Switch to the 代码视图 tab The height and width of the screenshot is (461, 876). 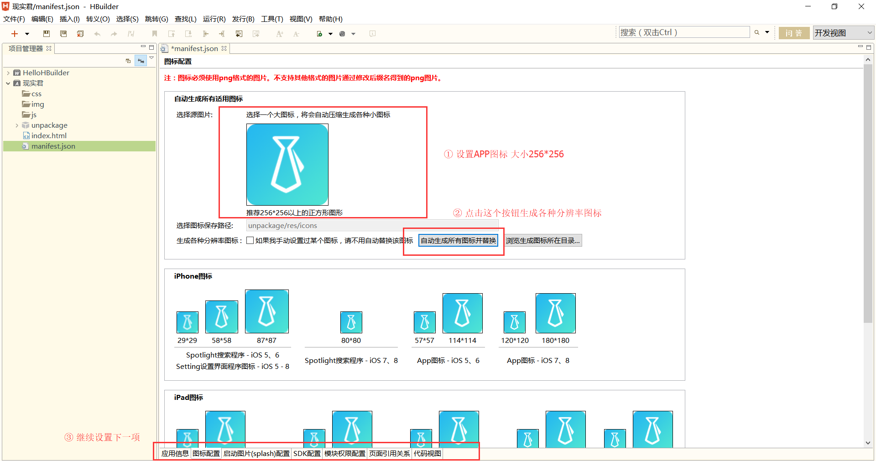[428, 453]
